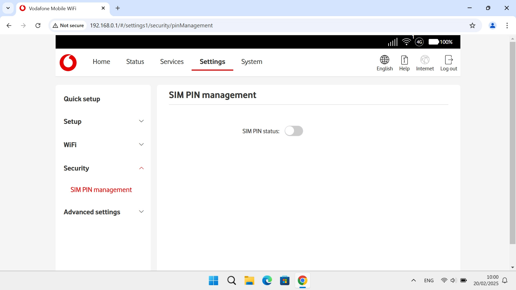Click the Internet connection globe icon
The height and width of the screenshot is (290, 516).
pos(425,60)
